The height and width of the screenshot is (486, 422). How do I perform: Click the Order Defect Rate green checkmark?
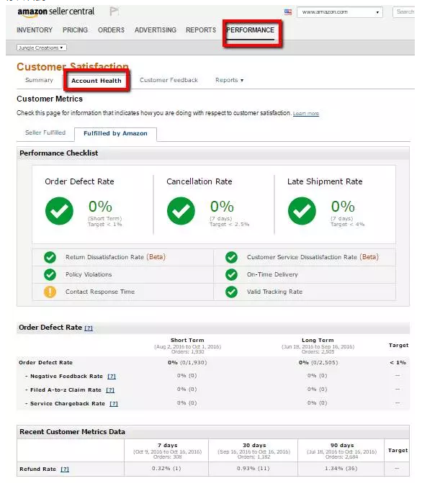59,211
